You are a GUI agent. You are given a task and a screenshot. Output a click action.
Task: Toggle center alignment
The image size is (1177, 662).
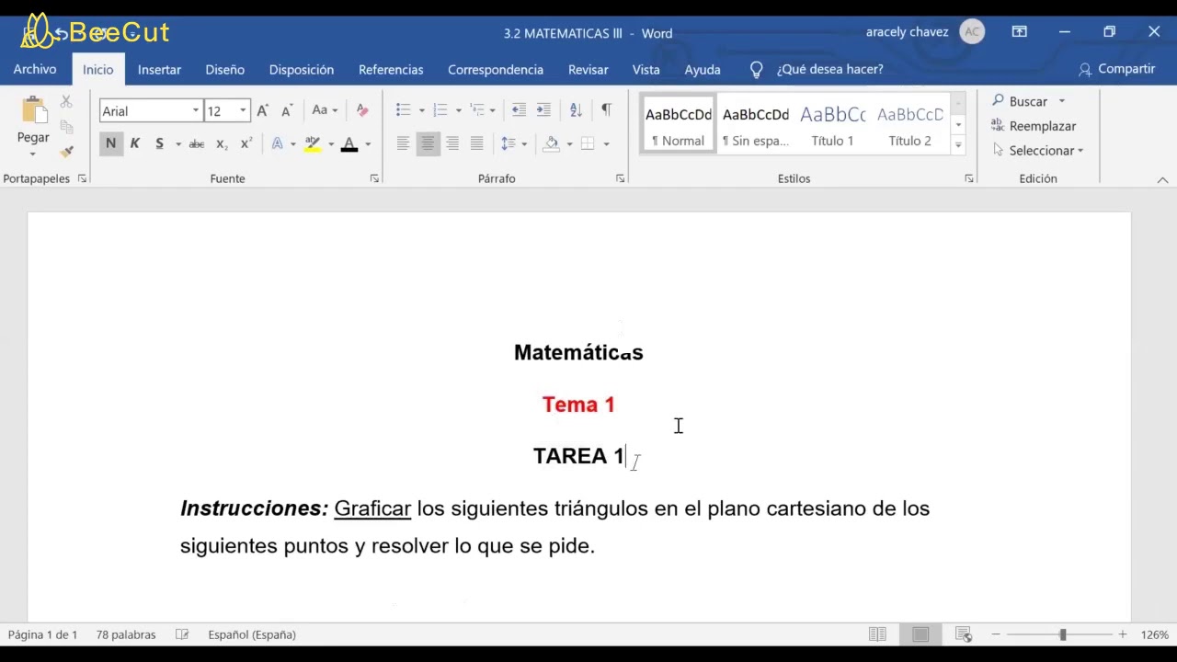tap(428, 143)
